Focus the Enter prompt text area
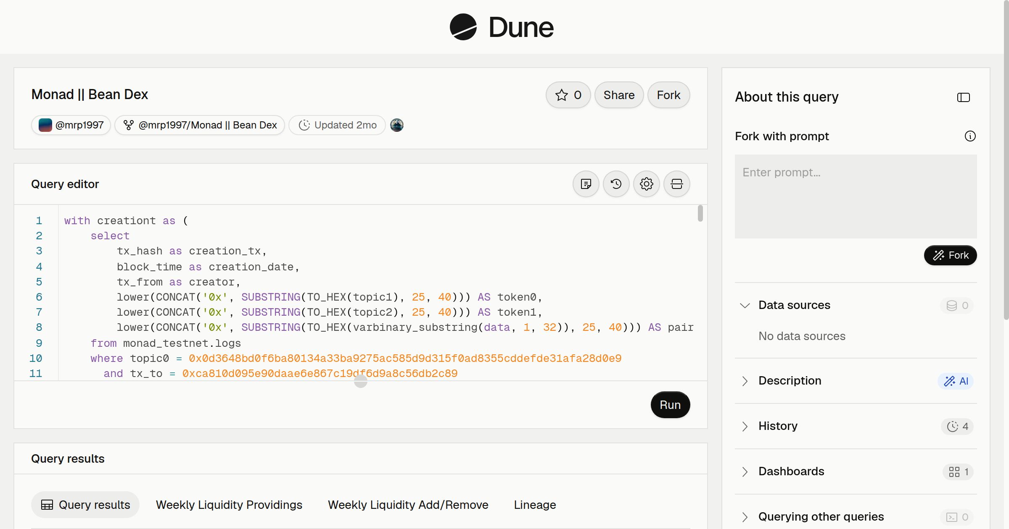 tap(856, 196)
